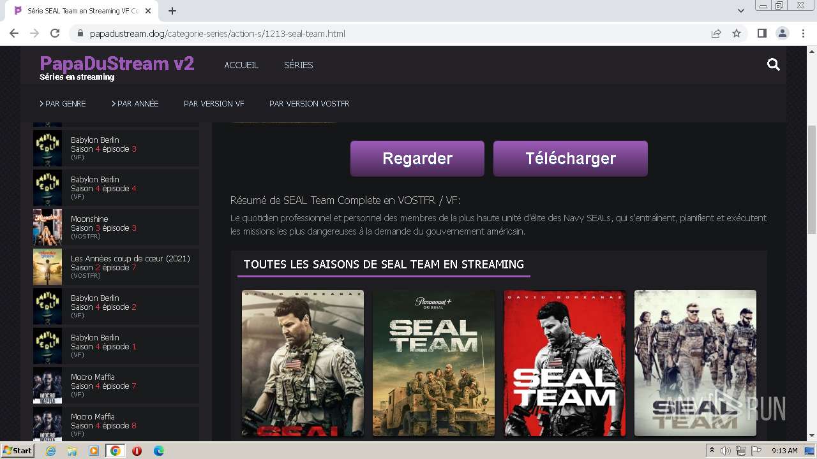The width and height of the screenshot is (817, 459).
Task: Click the Regarder button
Action: point(417,158)
